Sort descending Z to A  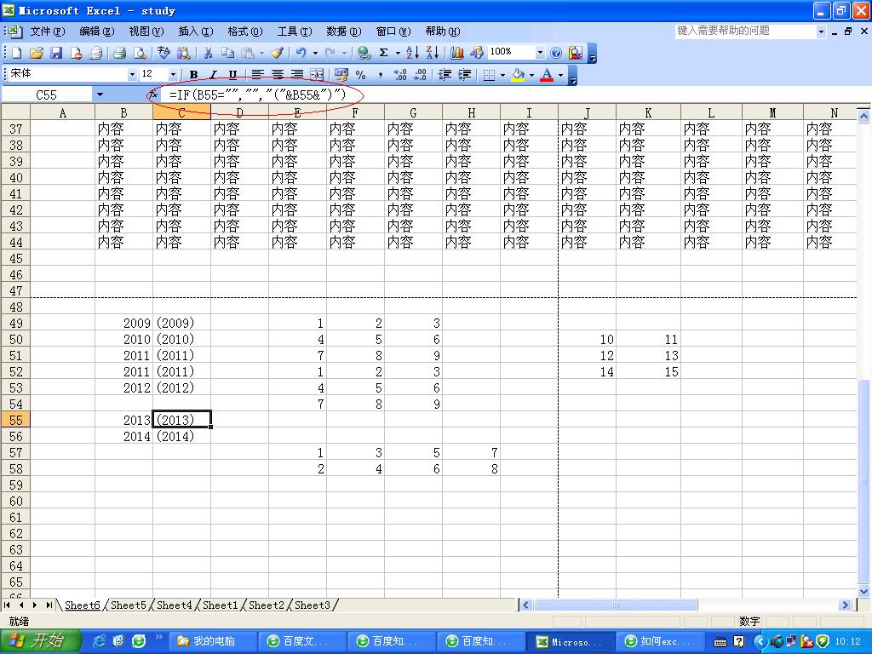[x=432, y=53]
